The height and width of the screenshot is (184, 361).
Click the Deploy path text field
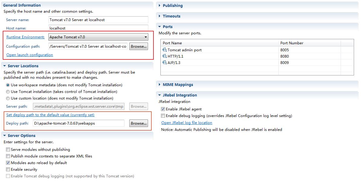(x=79, y=123)
